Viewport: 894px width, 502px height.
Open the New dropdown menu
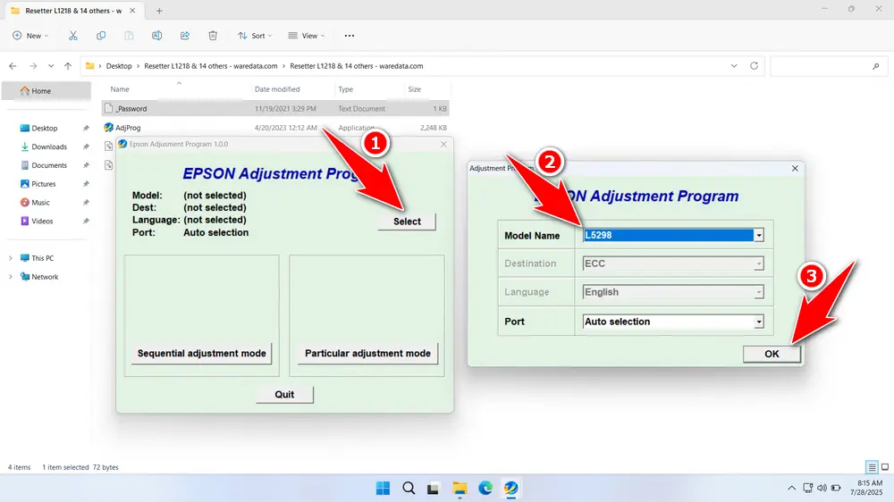(30, 36)
